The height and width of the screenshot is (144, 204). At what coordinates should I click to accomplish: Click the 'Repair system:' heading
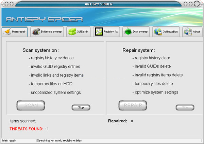(139, 50)
